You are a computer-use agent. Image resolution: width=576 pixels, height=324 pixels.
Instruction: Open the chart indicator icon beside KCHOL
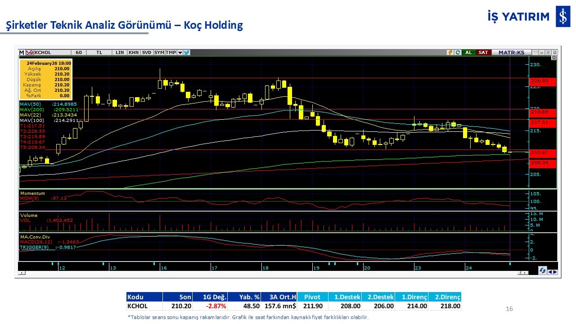[30, 52]
